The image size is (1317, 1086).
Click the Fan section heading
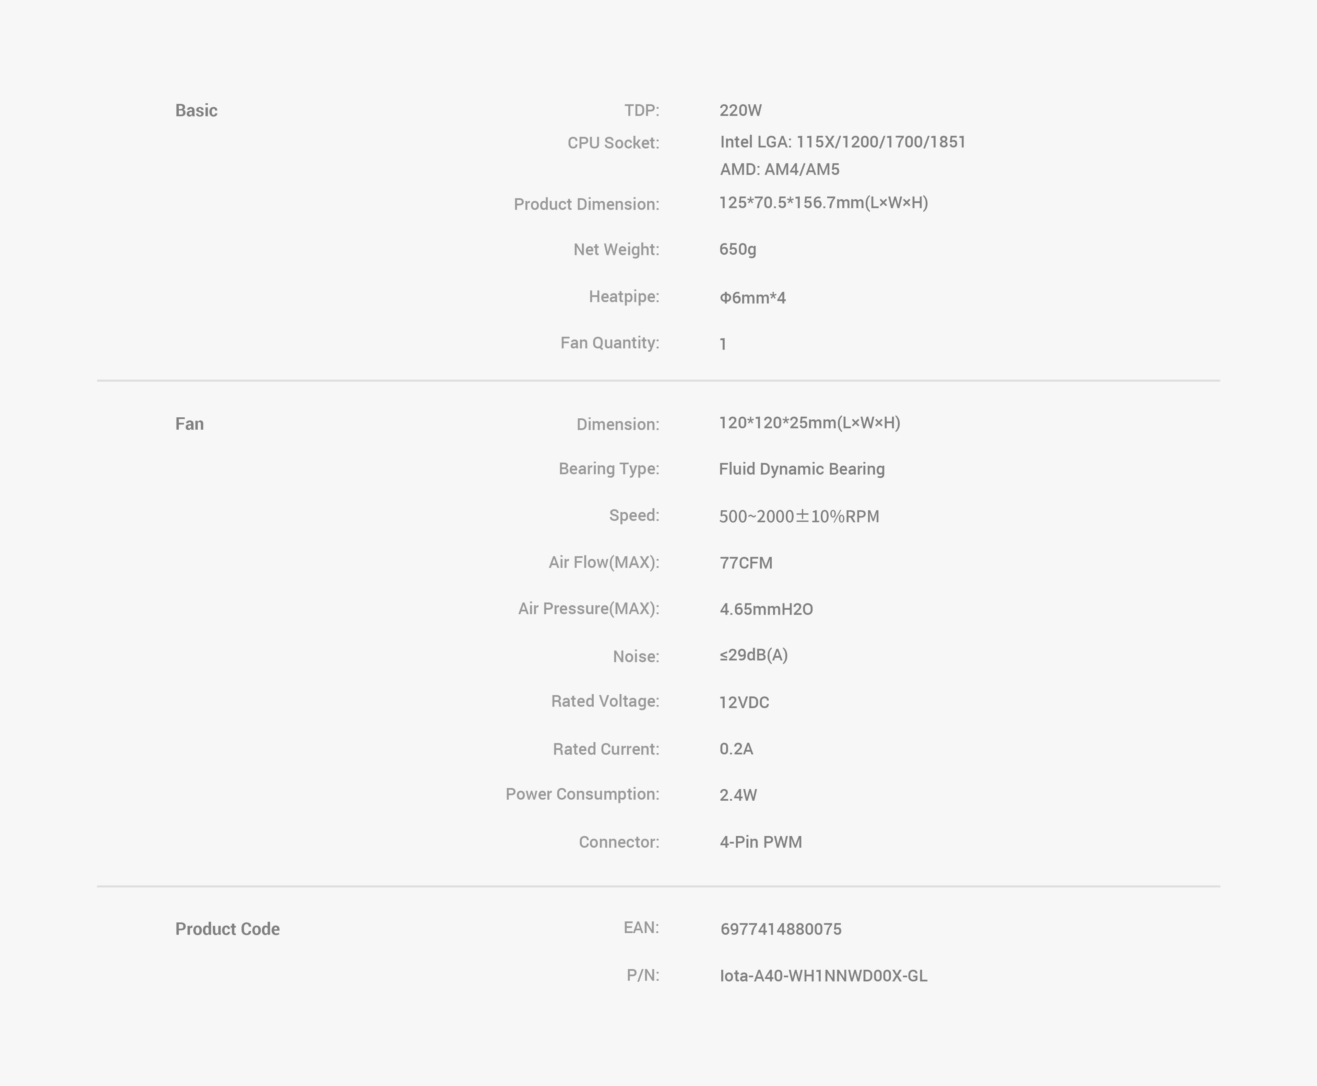(x=189, y=424)
